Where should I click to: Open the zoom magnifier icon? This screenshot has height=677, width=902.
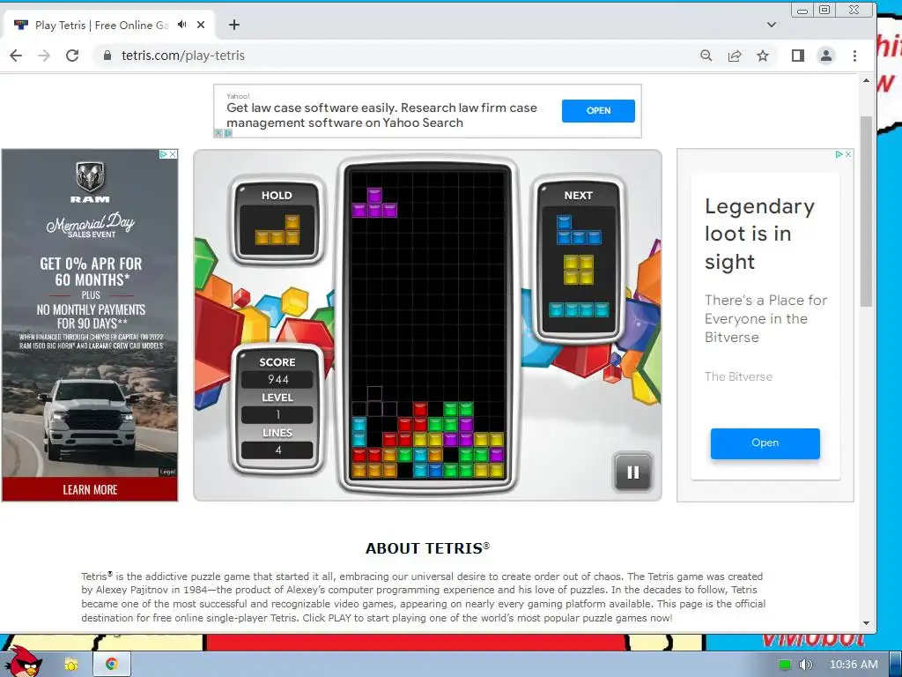(706, 56)
